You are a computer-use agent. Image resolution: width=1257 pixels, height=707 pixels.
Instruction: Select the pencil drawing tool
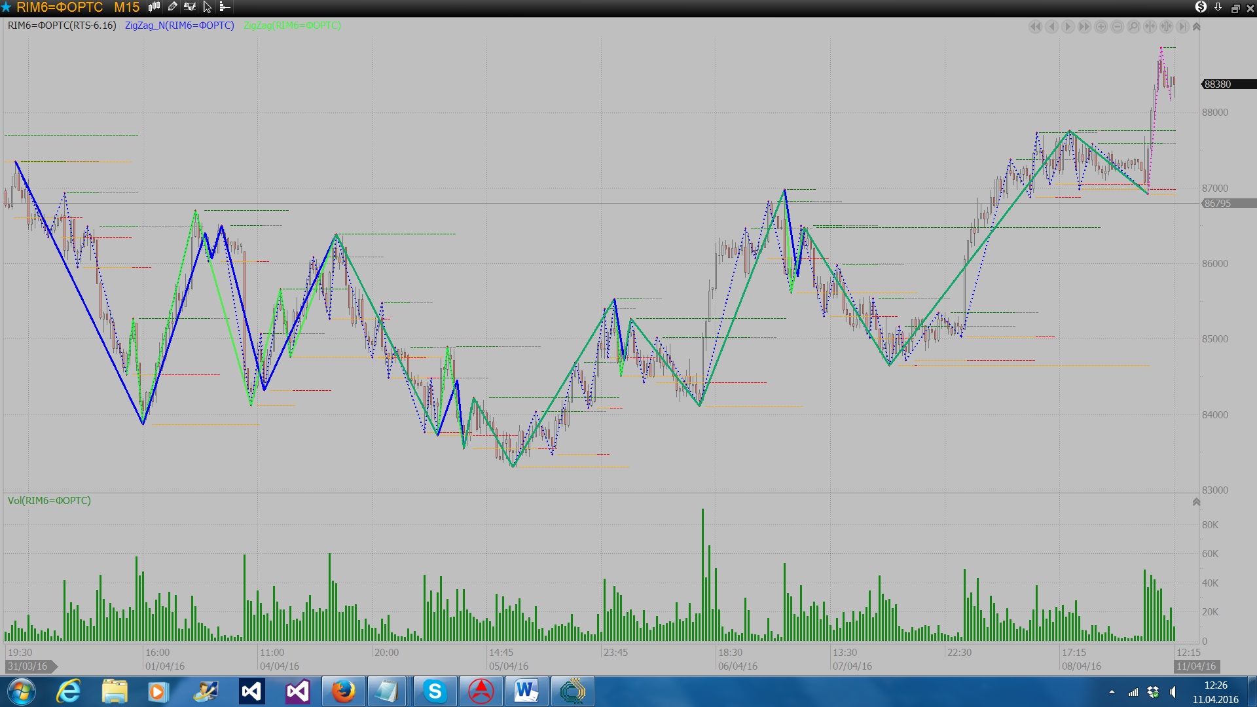172,7
